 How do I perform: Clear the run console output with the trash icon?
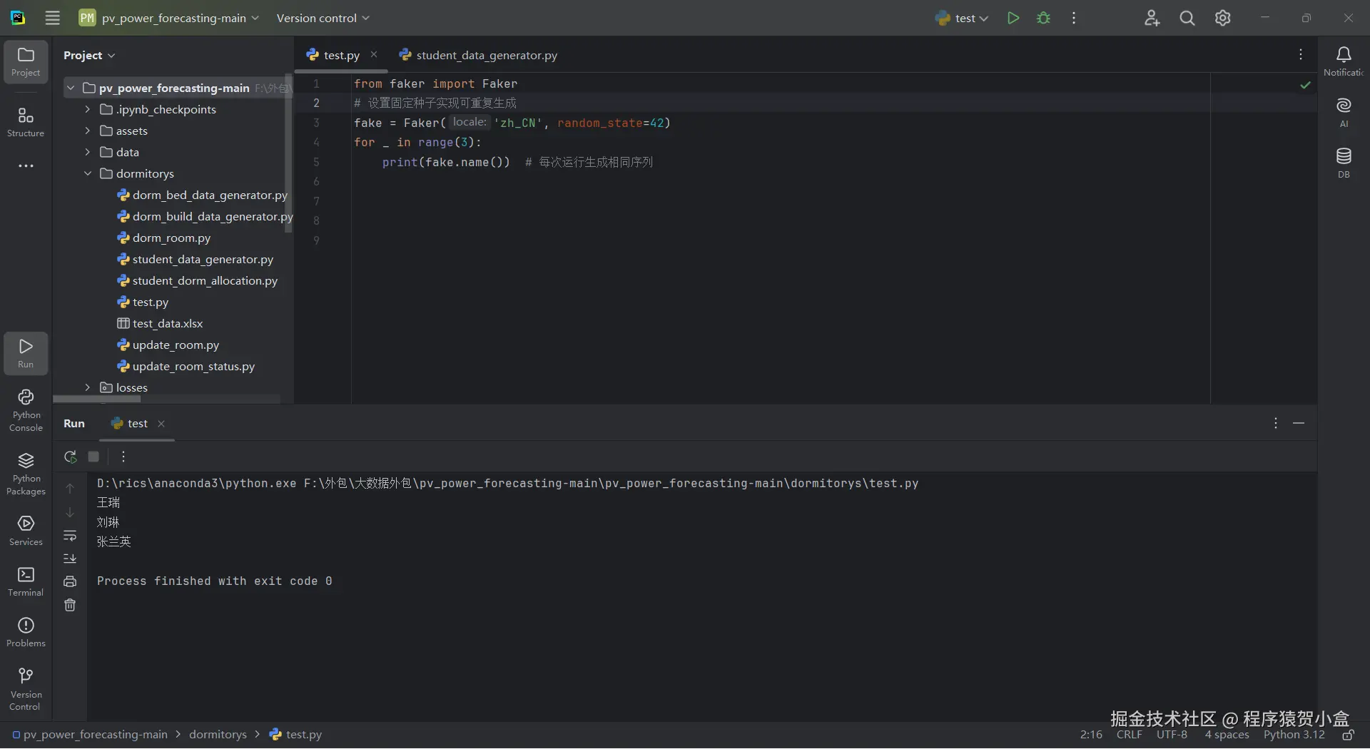click(70, 606)
